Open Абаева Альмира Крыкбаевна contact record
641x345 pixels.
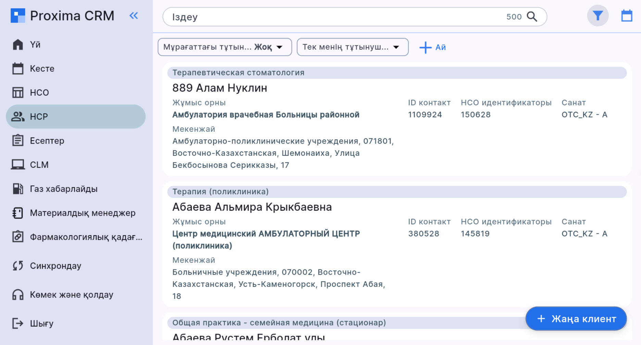click(252, 207)
